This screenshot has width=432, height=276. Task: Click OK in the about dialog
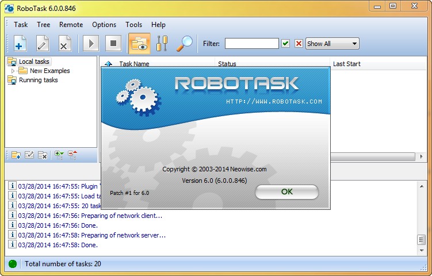coord(287,191)
